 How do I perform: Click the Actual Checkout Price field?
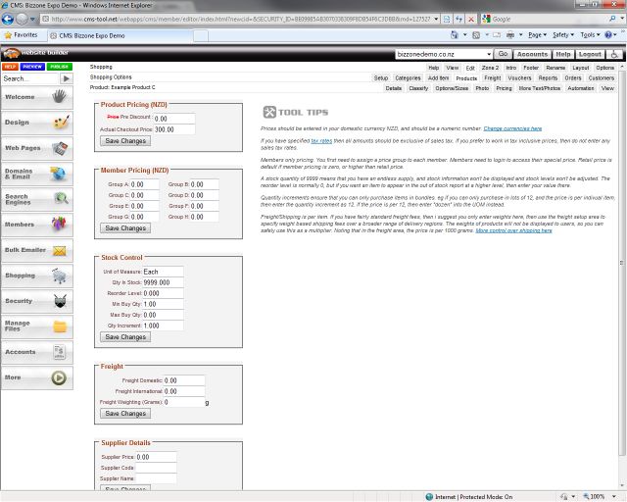point(174,129)
